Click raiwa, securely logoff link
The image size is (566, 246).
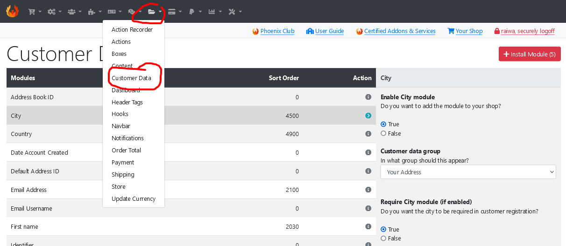pyautogui.click(x=524, y=31)
